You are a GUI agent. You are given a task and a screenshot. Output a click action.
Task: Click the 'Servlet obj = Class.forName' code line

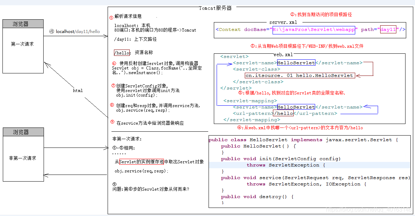click(157, 68)
